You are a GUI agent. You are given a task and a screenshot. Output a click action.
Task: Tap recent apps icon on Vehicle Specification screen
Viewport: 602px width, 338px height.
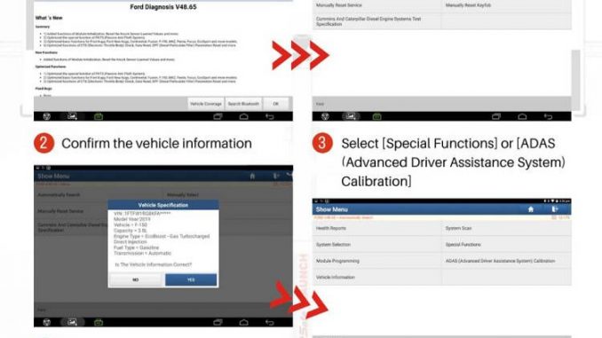pyautogui.click(x=218, y=323)
